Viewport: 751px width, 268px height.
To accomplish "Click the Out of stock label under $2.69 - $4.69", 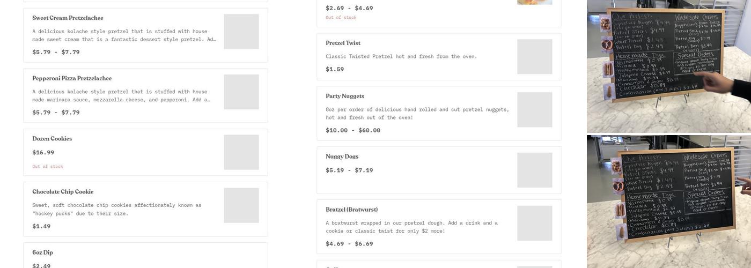I will coord(341,18).
